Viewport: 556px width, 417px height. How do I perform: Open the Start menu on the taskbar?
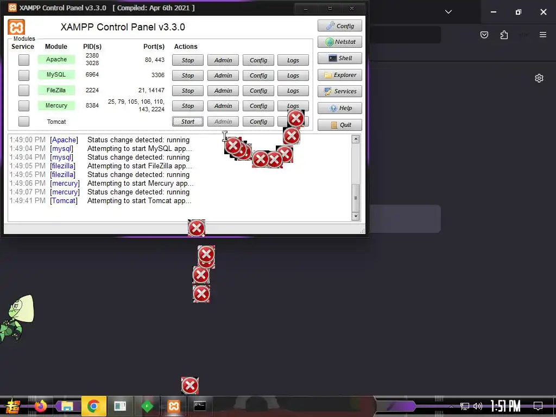(13, 406)
